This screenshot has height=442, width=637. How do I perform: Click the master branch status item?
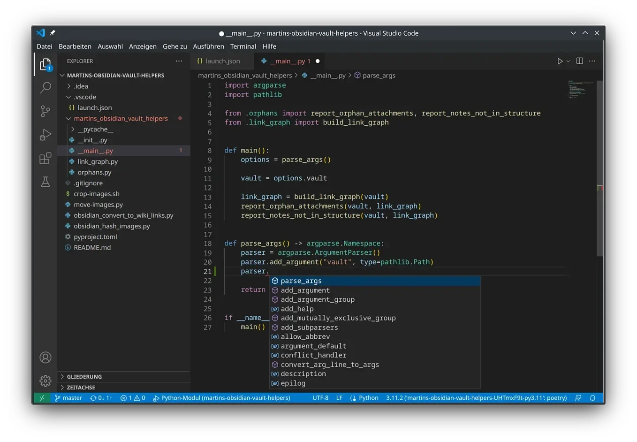(x=68, y=398)
